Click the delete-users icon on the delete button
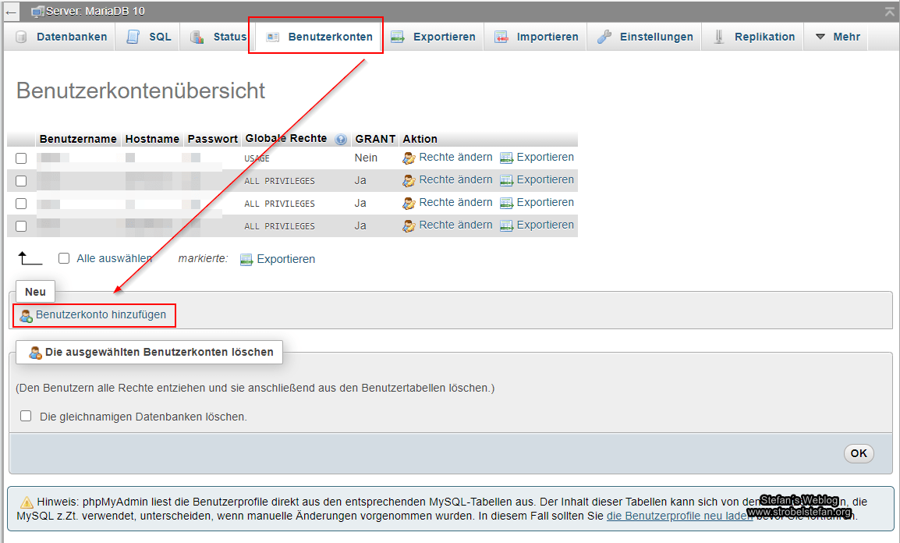 point(36,352)
